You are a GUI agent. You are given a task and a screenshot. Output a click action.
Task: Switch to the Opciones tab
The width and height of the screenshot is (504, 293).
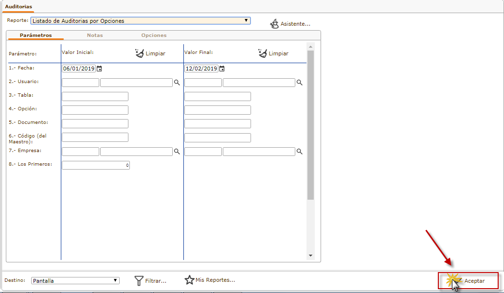tap(154, 35)
